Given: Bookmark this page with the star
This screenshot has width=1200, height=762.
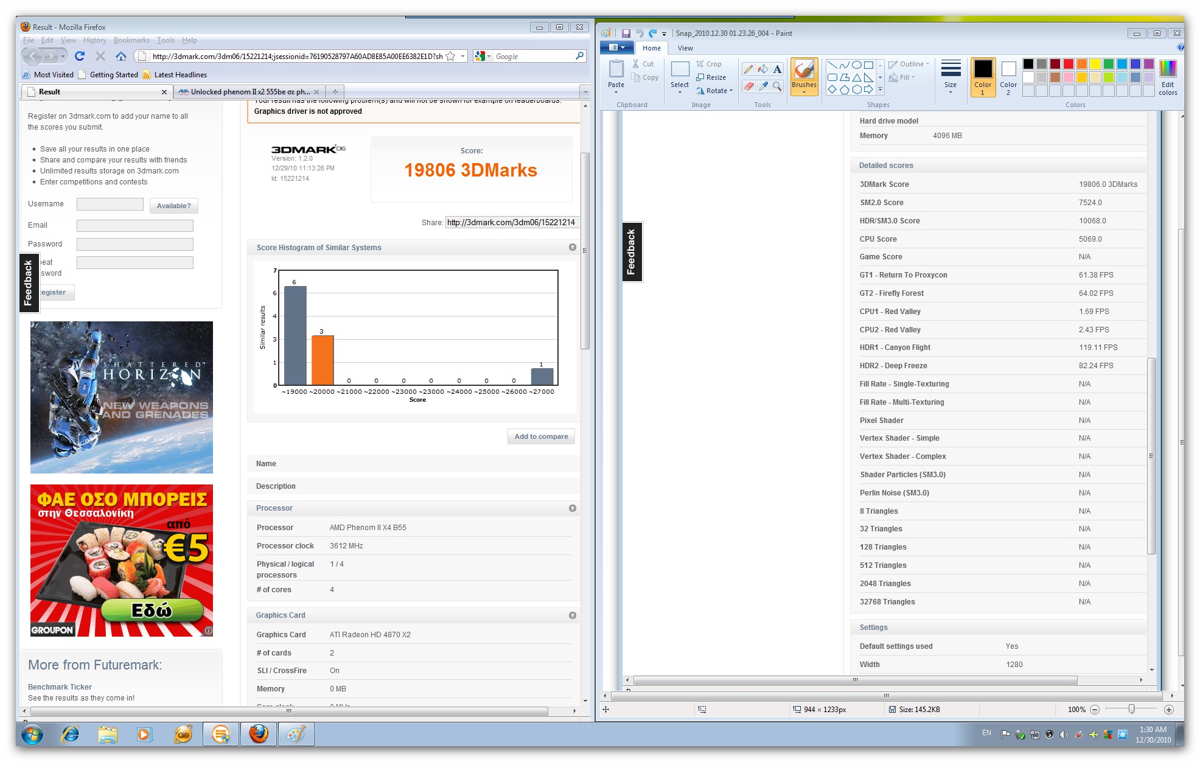Looking at the screenshot, I should (x=450, y=56).
